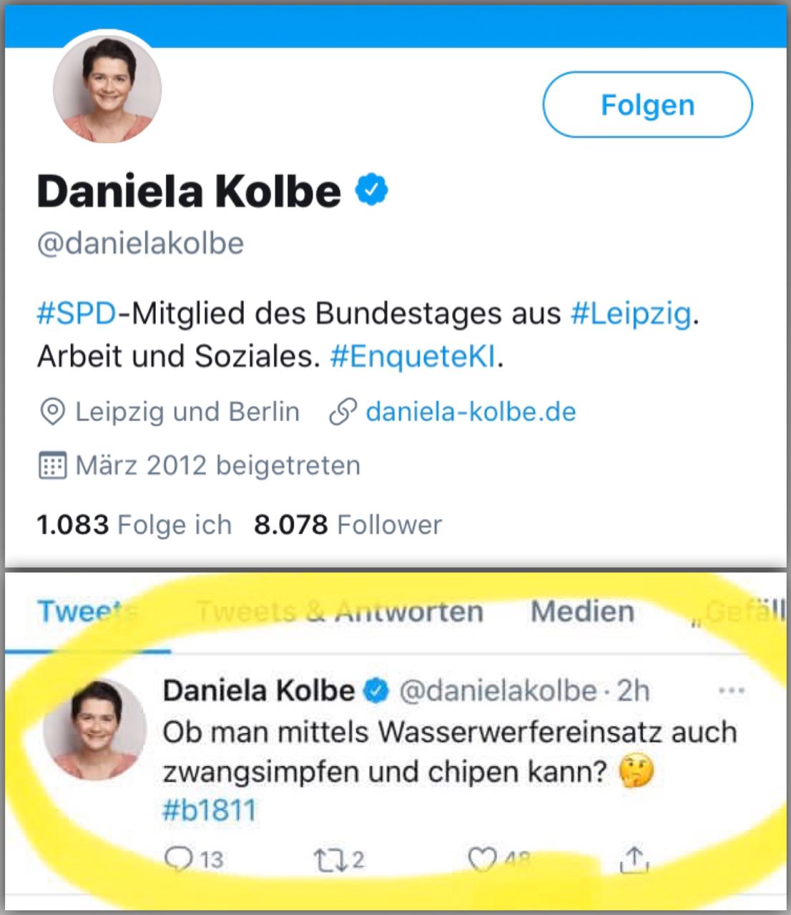Open the #Leipzig hashtag in bio

pos(631,313)
